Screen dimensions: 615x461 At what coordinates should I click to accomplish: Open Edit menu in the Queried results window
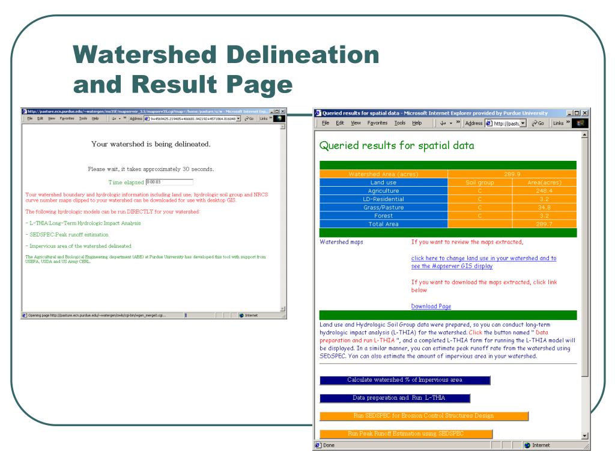[340, 123]
